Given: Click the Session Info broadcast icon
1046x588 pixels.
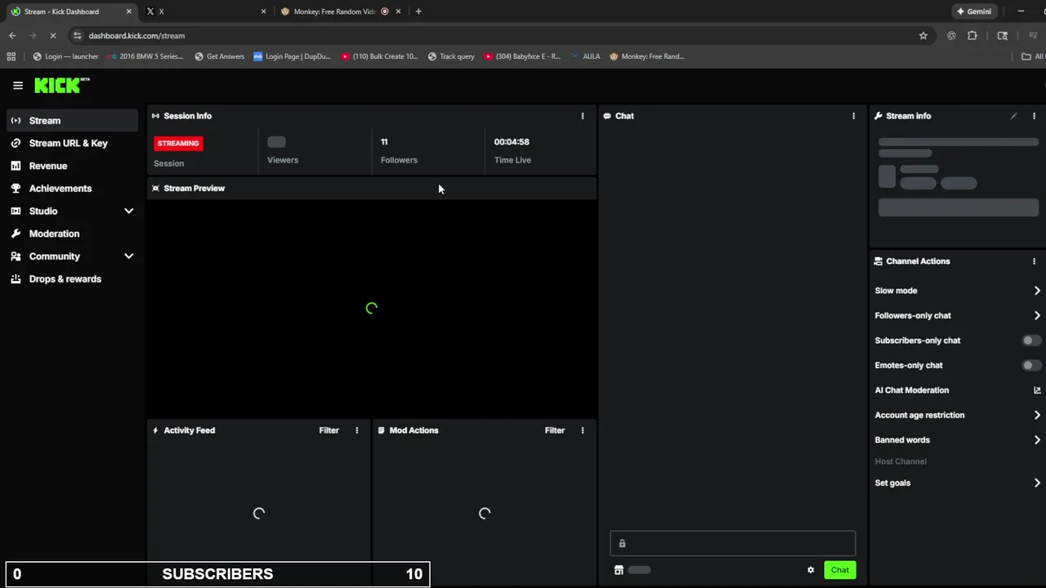Looking at the screenshot, I should (155, 116).
